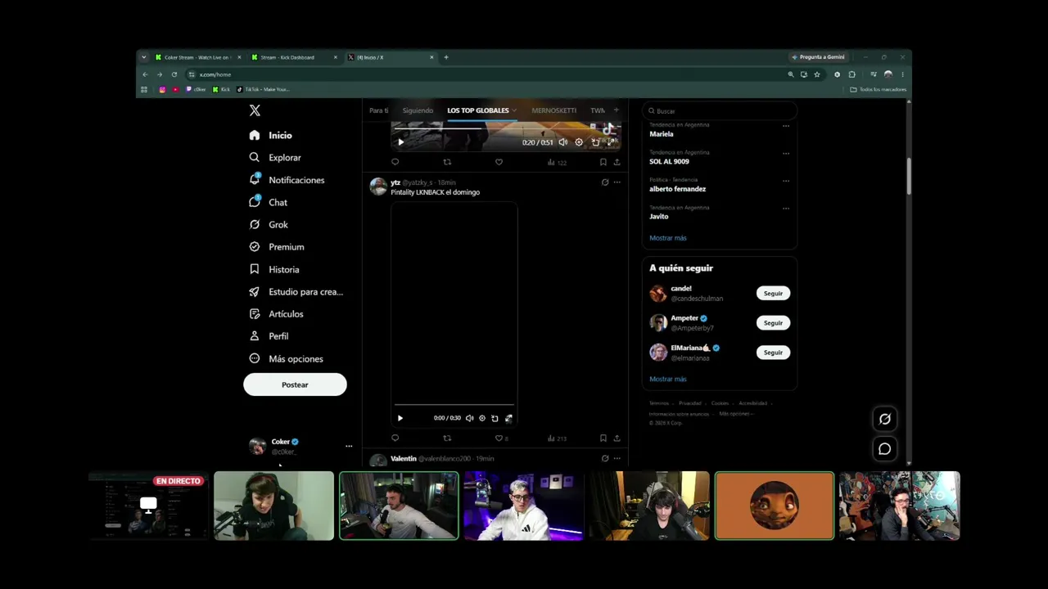
Task: Open Grok action on ytz's post
Action: point(605,182)
